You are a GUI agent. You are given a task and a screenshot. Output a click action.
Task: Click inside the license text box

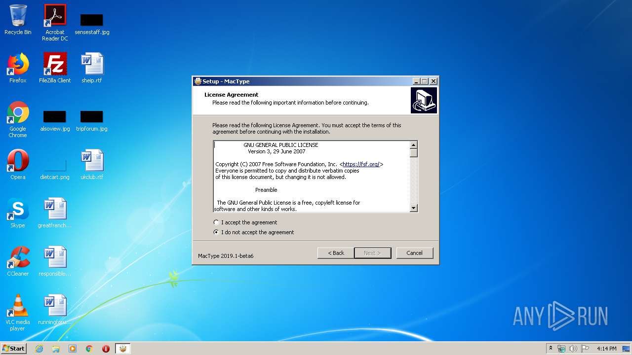tap(312, 177)
